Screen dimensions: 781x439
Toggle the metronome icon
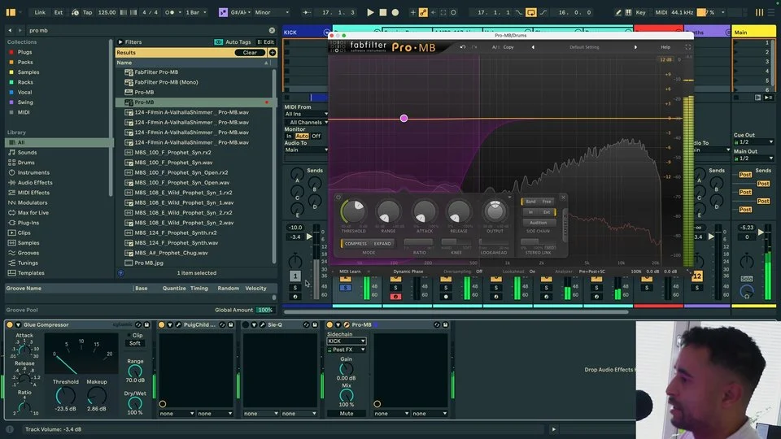169,12
